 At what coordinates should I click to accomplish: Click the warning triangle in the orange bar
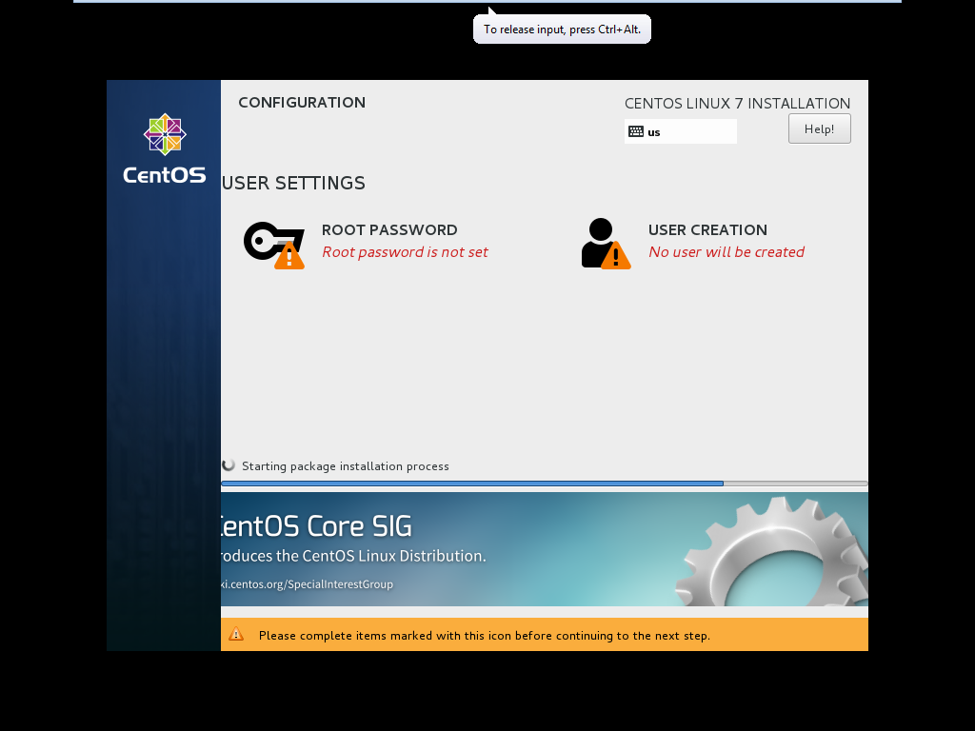click(x=236, y=634)
